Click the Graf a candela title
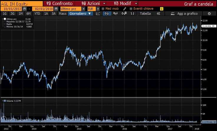217x131 pixels. (x=199, y=4)
